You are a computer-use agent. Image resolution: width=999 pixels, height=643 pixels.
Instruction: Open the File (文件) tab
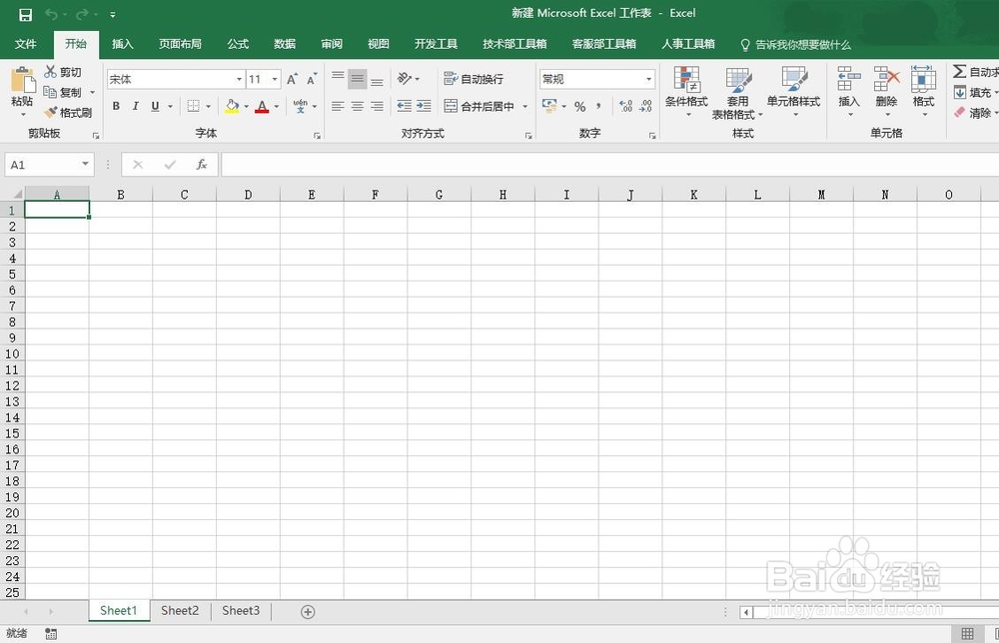[x=26, y=44]
